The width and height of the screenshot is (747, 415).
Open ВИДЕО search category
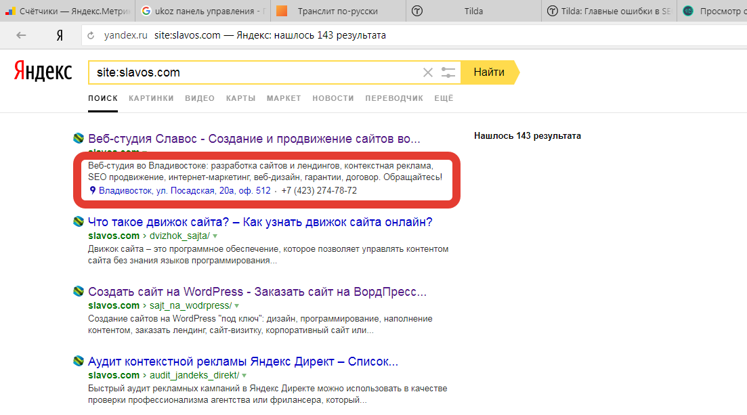tap(200, 98)
